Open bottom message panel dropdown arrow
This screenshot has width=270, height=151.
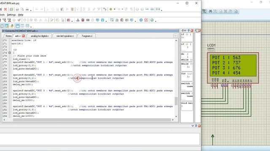(192, 126)
